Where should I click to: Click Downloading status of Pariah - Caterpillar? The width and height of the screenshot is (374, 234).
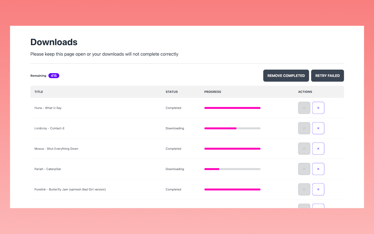(x=175, y=169)
